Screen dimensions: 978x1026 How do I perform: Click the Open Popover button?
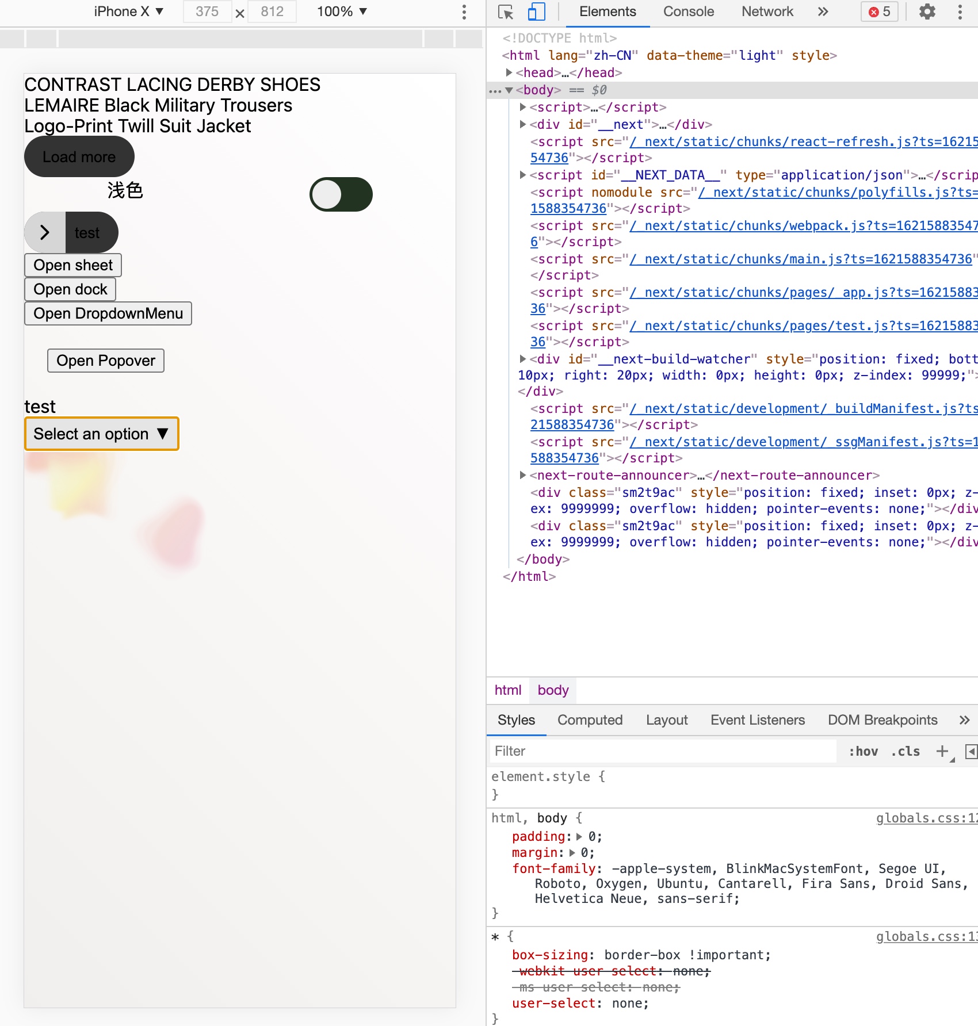coord(105,360)
